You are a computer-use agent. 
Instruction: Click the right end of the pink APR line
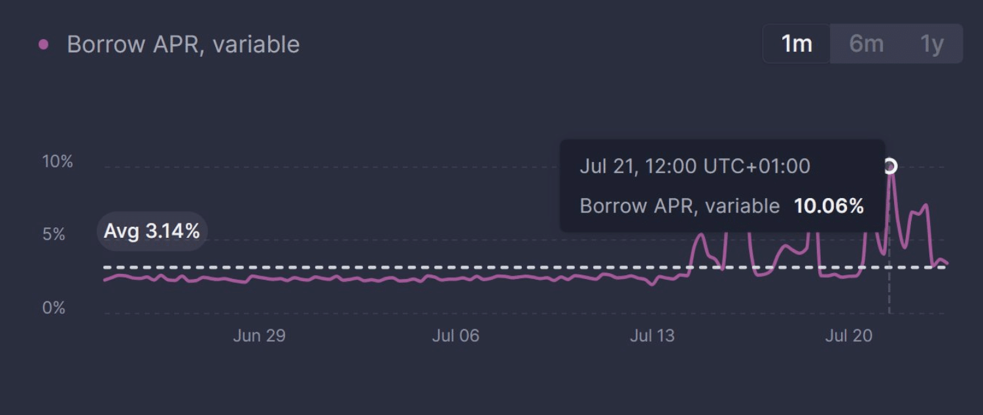pos(946,263)
